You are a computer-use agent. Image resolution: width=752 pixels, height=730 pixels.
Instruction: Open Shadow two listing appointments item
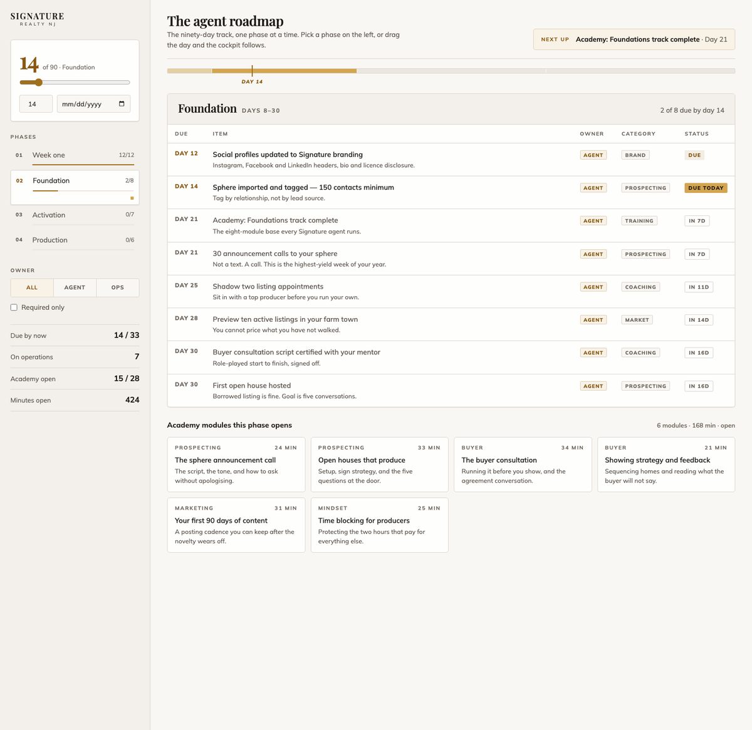click(x=451, y=291)
